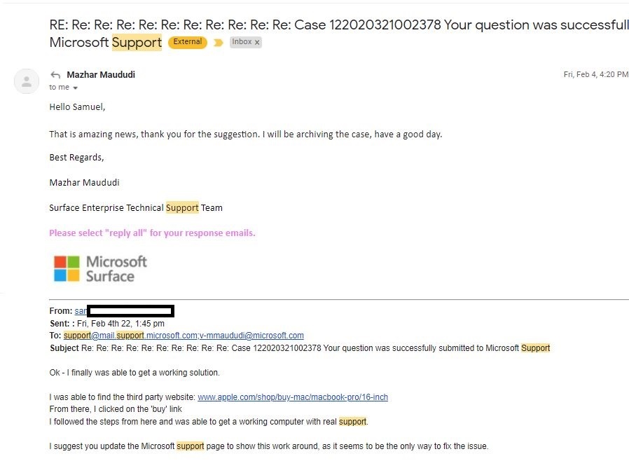The image size is (629, 461).
Task: Click the yellow importance marker icon
Action: coord(219,43)
